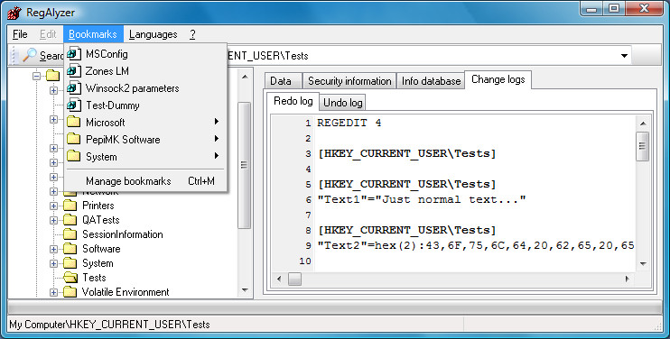This screenshot has height=339, width=670.
Task: Expand the Software tree node
Action: pos(53,249)
